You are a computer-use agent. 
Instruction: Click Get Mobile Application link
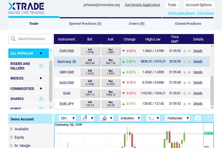[142, 5]
